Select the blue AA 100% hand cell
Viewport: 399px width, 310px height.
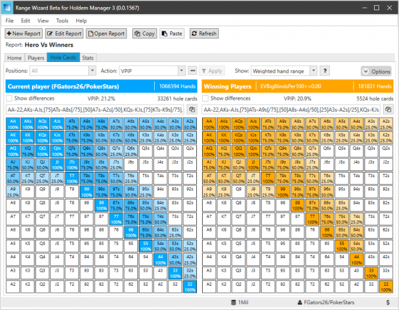13,124
